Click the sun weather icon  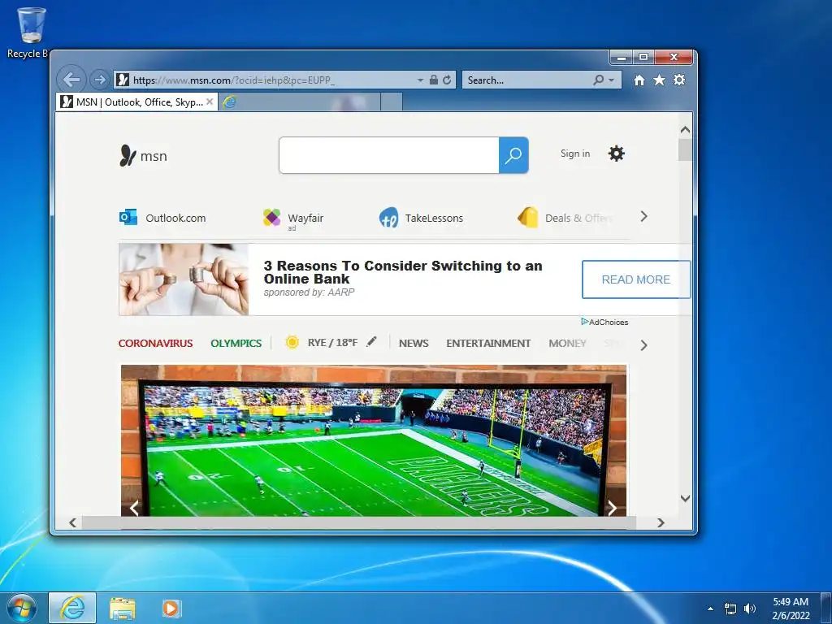point(292,342)
